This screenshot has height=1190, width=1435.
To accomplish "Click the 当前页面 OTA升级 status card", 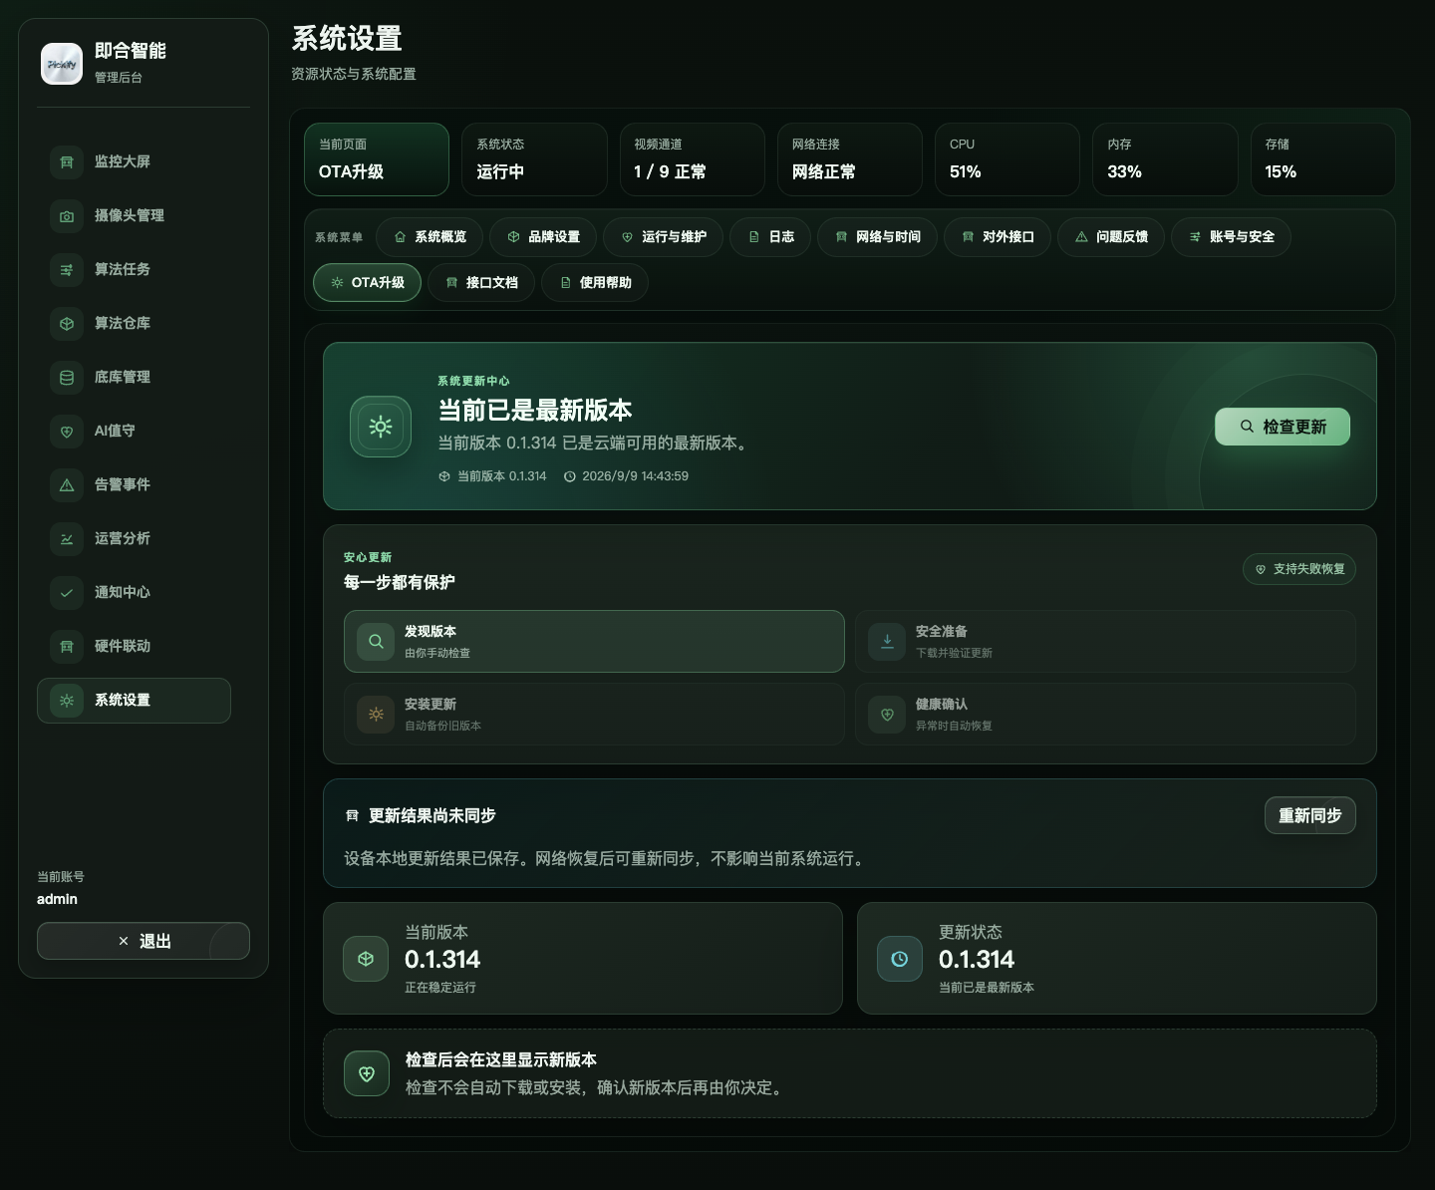I will [x=377, y=159].
